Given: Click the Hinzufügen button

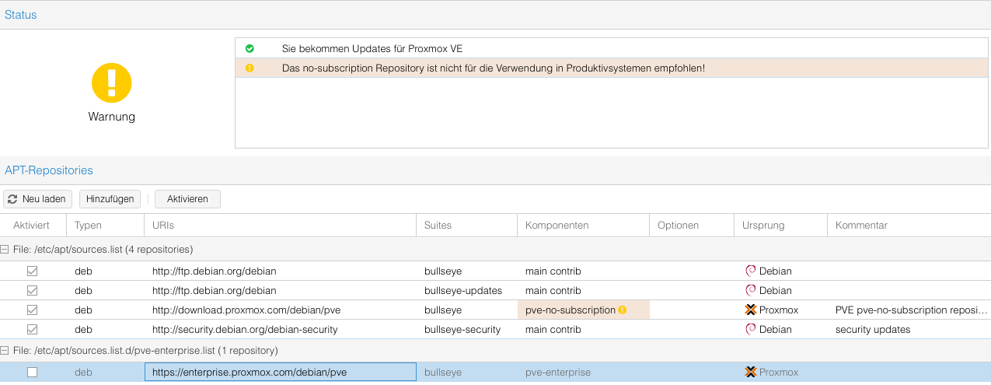Looking at the screenshot, I should 110,199.
